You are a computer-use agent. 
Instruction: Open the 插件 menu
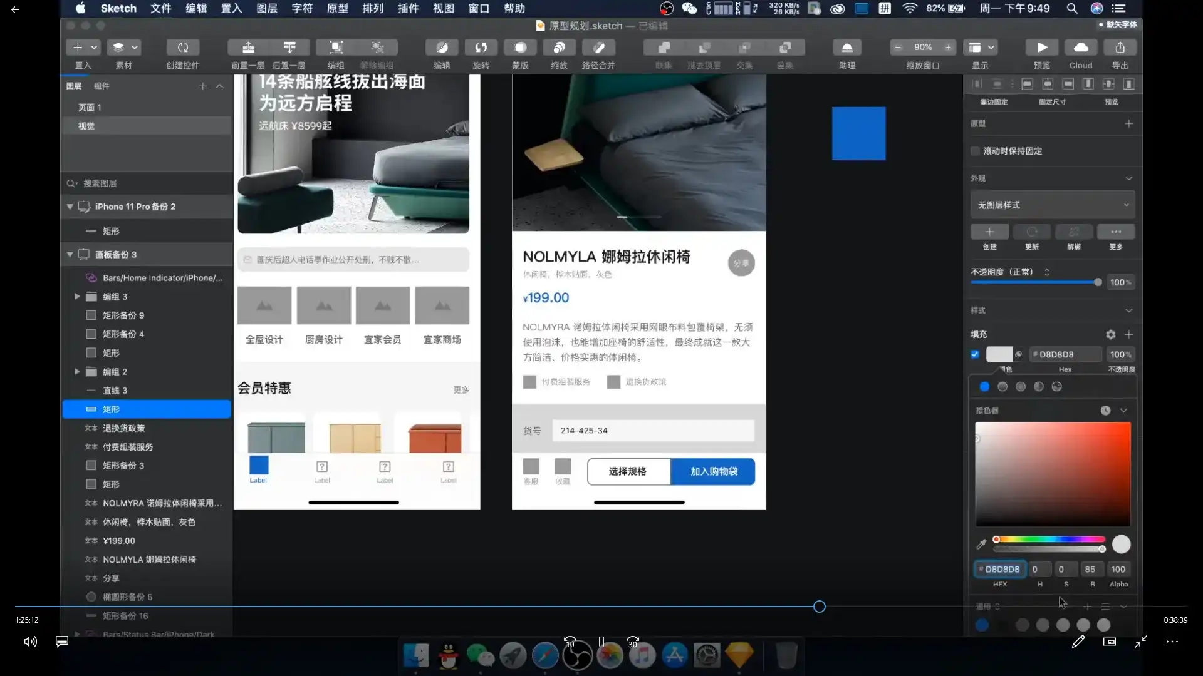409,8
